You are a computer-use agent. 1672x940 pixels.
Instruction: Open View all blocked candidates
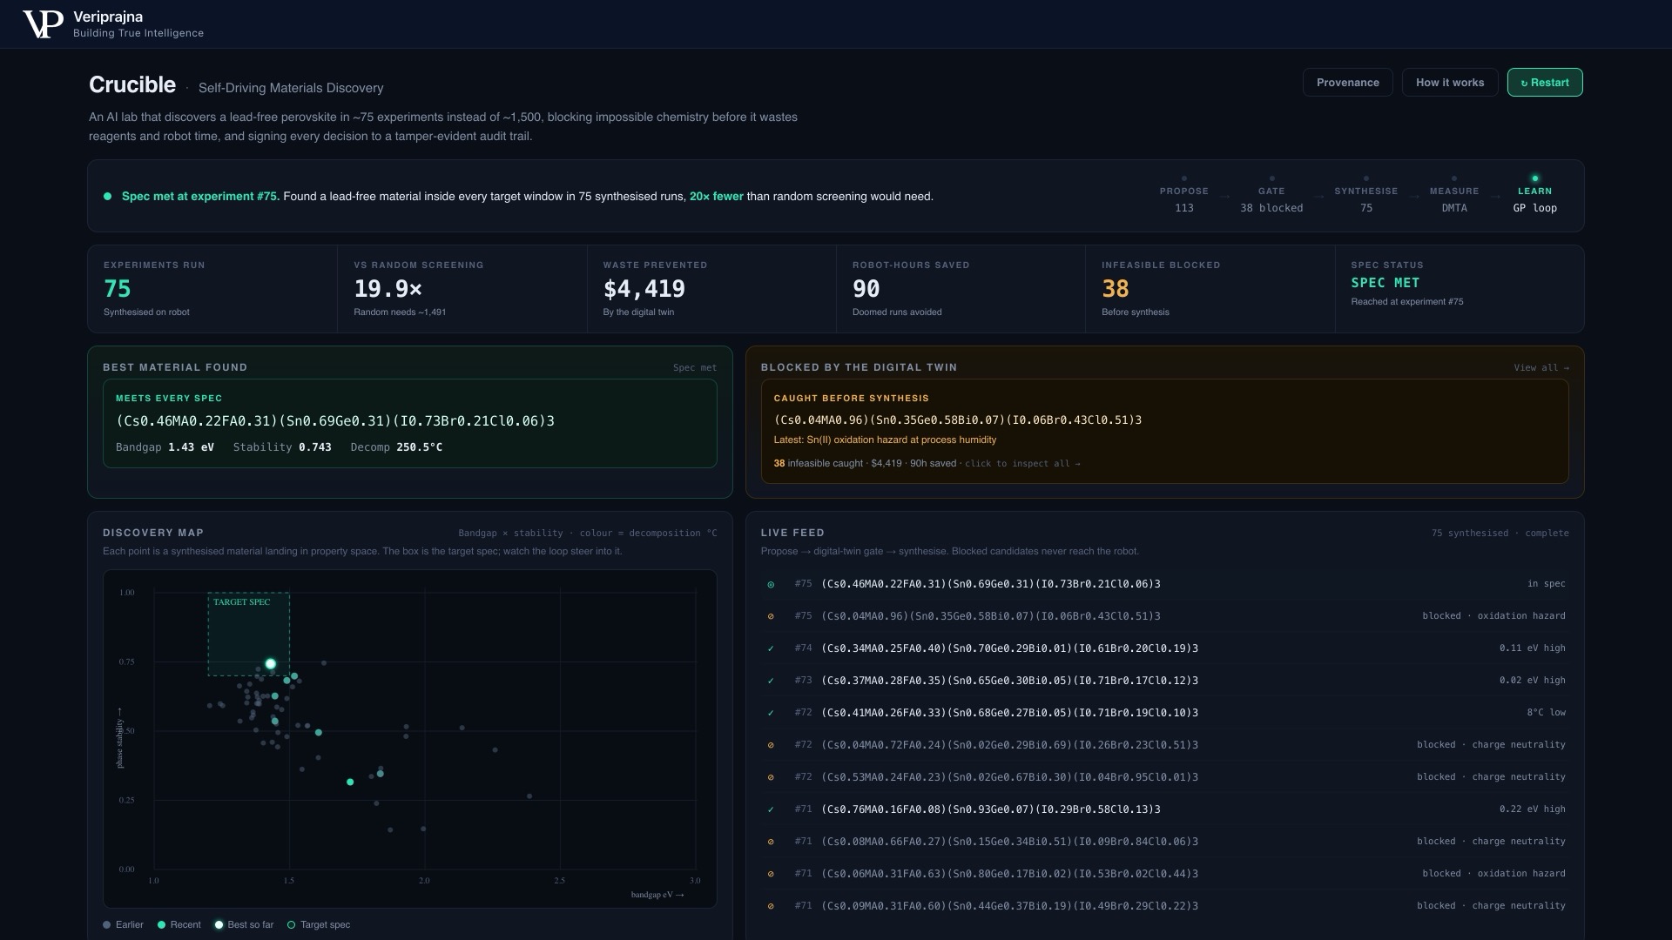(1541, 368)
